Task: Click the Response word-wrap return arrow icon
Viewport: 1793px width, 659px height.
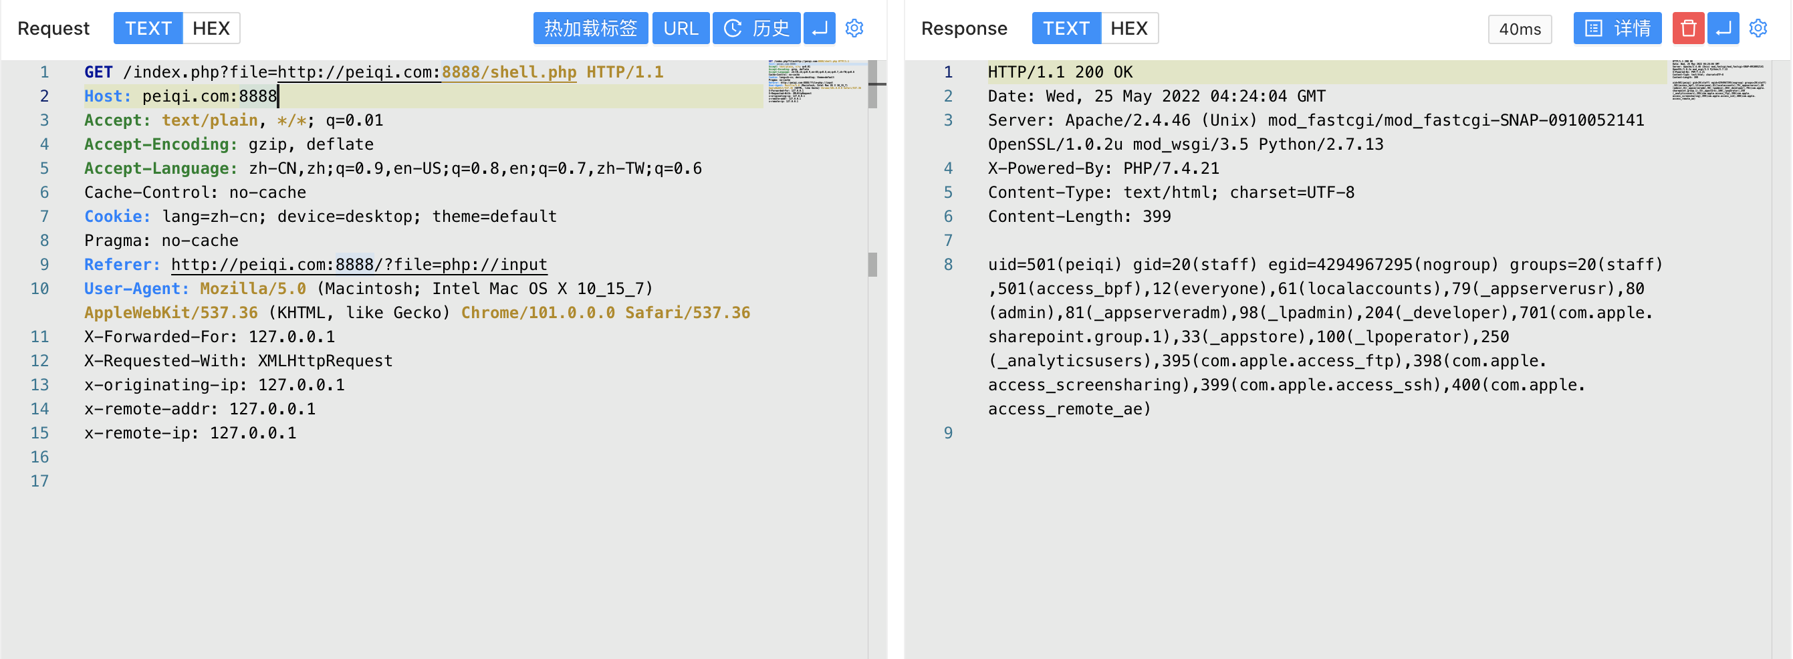Action: (x=1723, y=28)
